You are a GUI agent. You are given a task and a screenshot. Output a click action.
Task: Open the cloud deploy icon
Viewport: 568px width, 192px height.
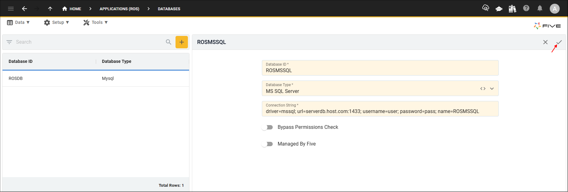click(x=486, y=8)
